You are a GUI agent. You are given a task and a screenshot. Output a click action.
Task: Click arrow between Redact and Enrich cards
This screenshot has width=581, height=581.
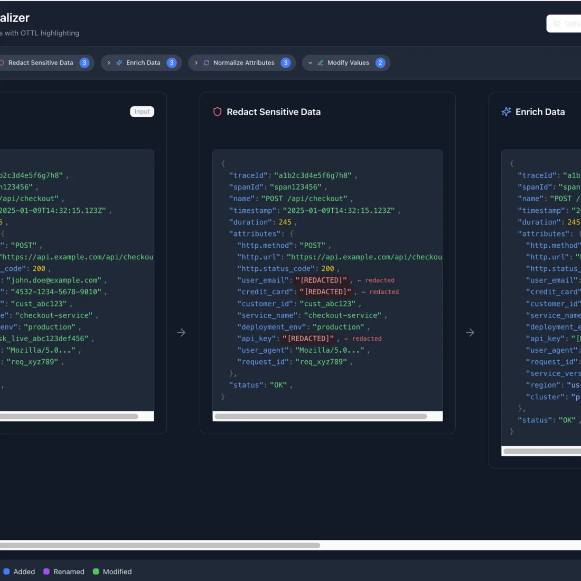pyautogui.click(x=470, y=332)
